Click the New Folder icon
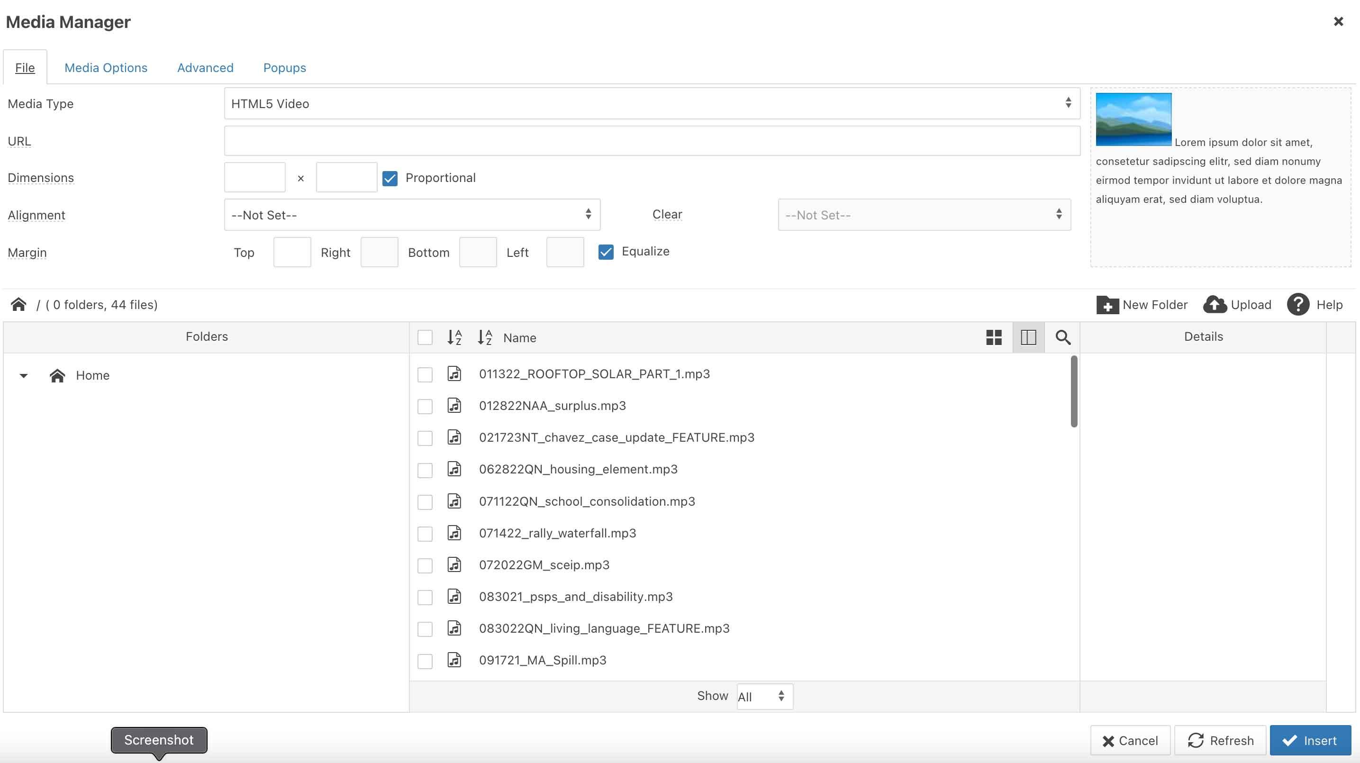1360x763 pixels. pos(1107,305)
